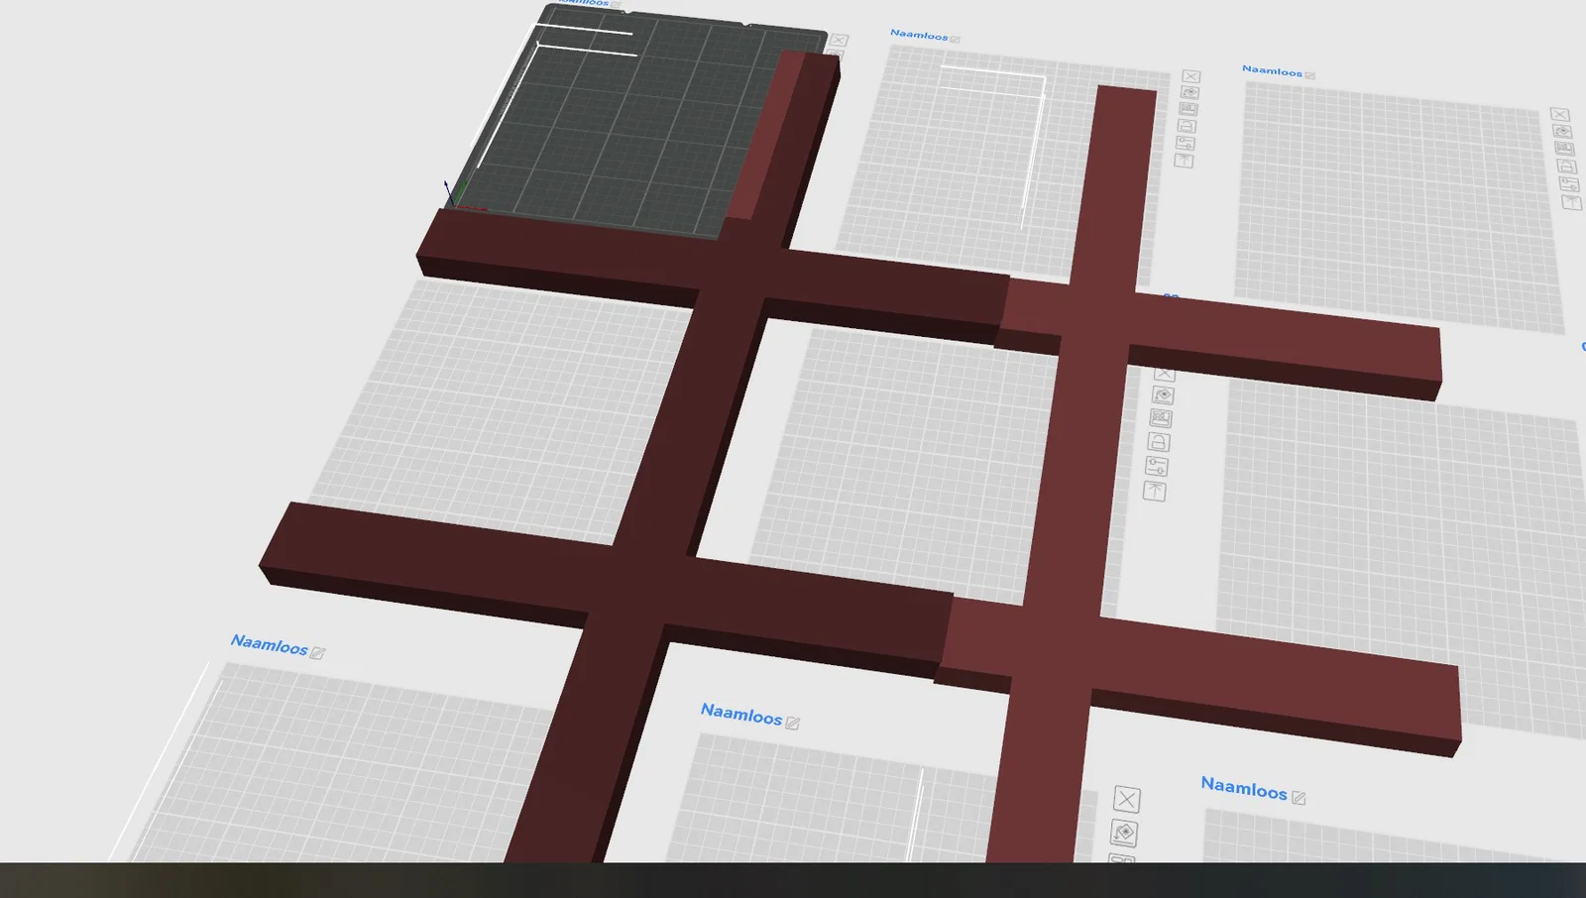This screenshot has height=898, width=1586.
Task: Open plate settings for the middle plate
Action: (1157, 466)
